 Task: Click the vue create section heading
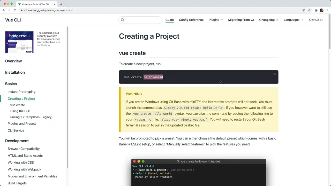132,53
